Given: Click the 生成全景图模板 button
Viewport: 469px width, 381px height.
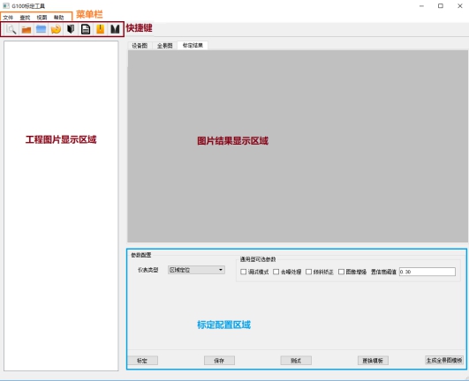Looking at the screenshot, I should 444,361.
